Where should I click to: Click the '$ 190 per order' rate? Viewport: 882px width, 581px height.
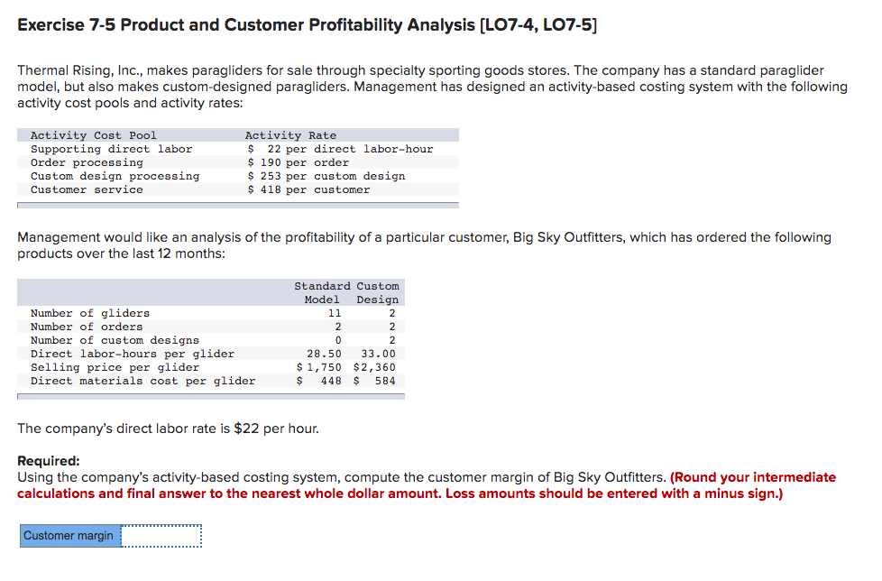(299, 162)
